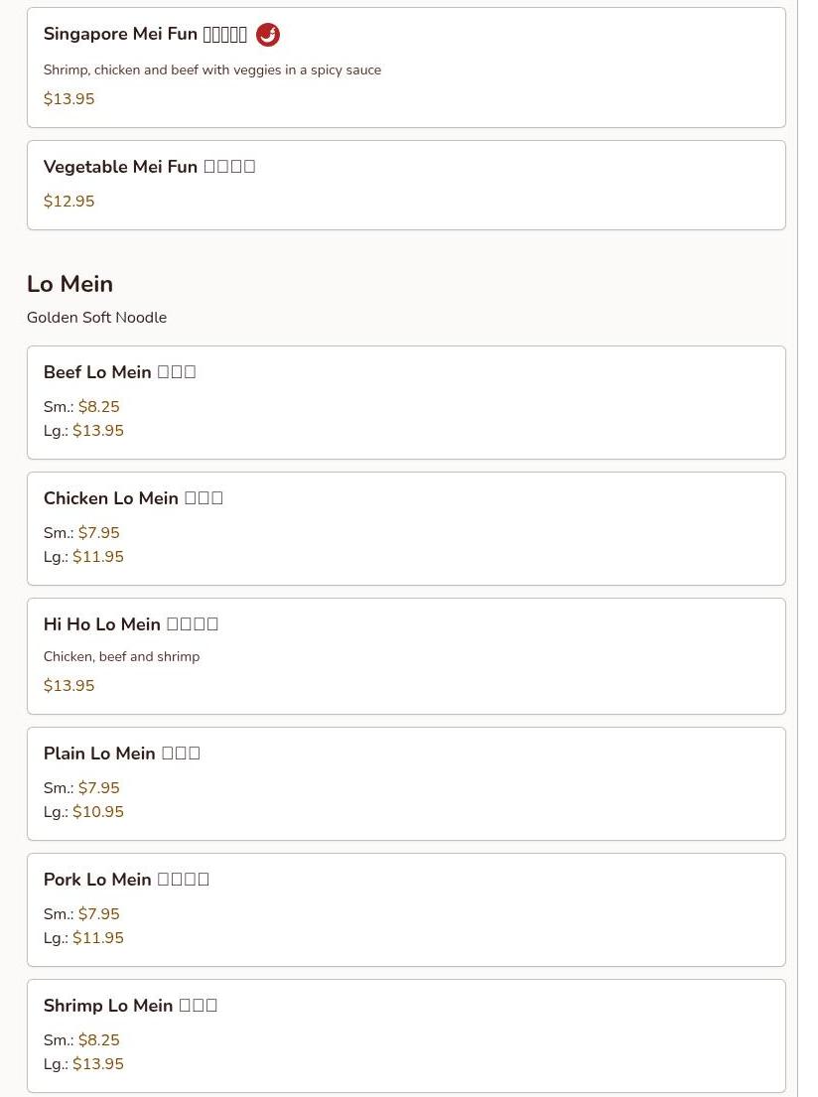The width and height of the screenshot is (818, 1097).
Task: Select the Pork Lo Mein item
Action: point(97,880)
